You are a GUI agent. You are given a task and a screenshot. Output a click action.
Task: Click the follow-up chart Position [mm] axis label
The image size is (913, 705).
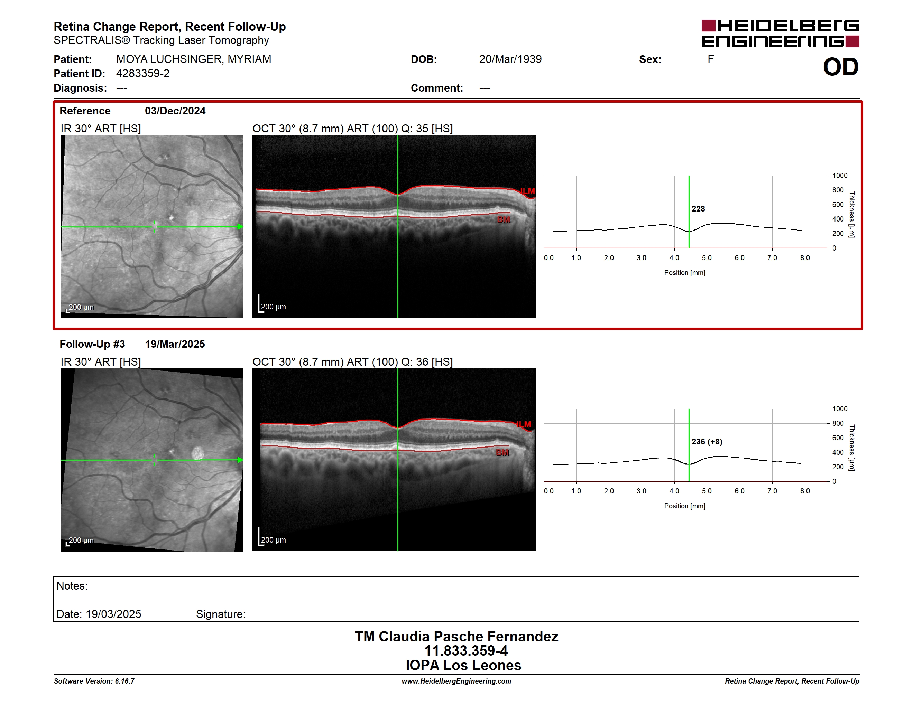click(685, 506)
